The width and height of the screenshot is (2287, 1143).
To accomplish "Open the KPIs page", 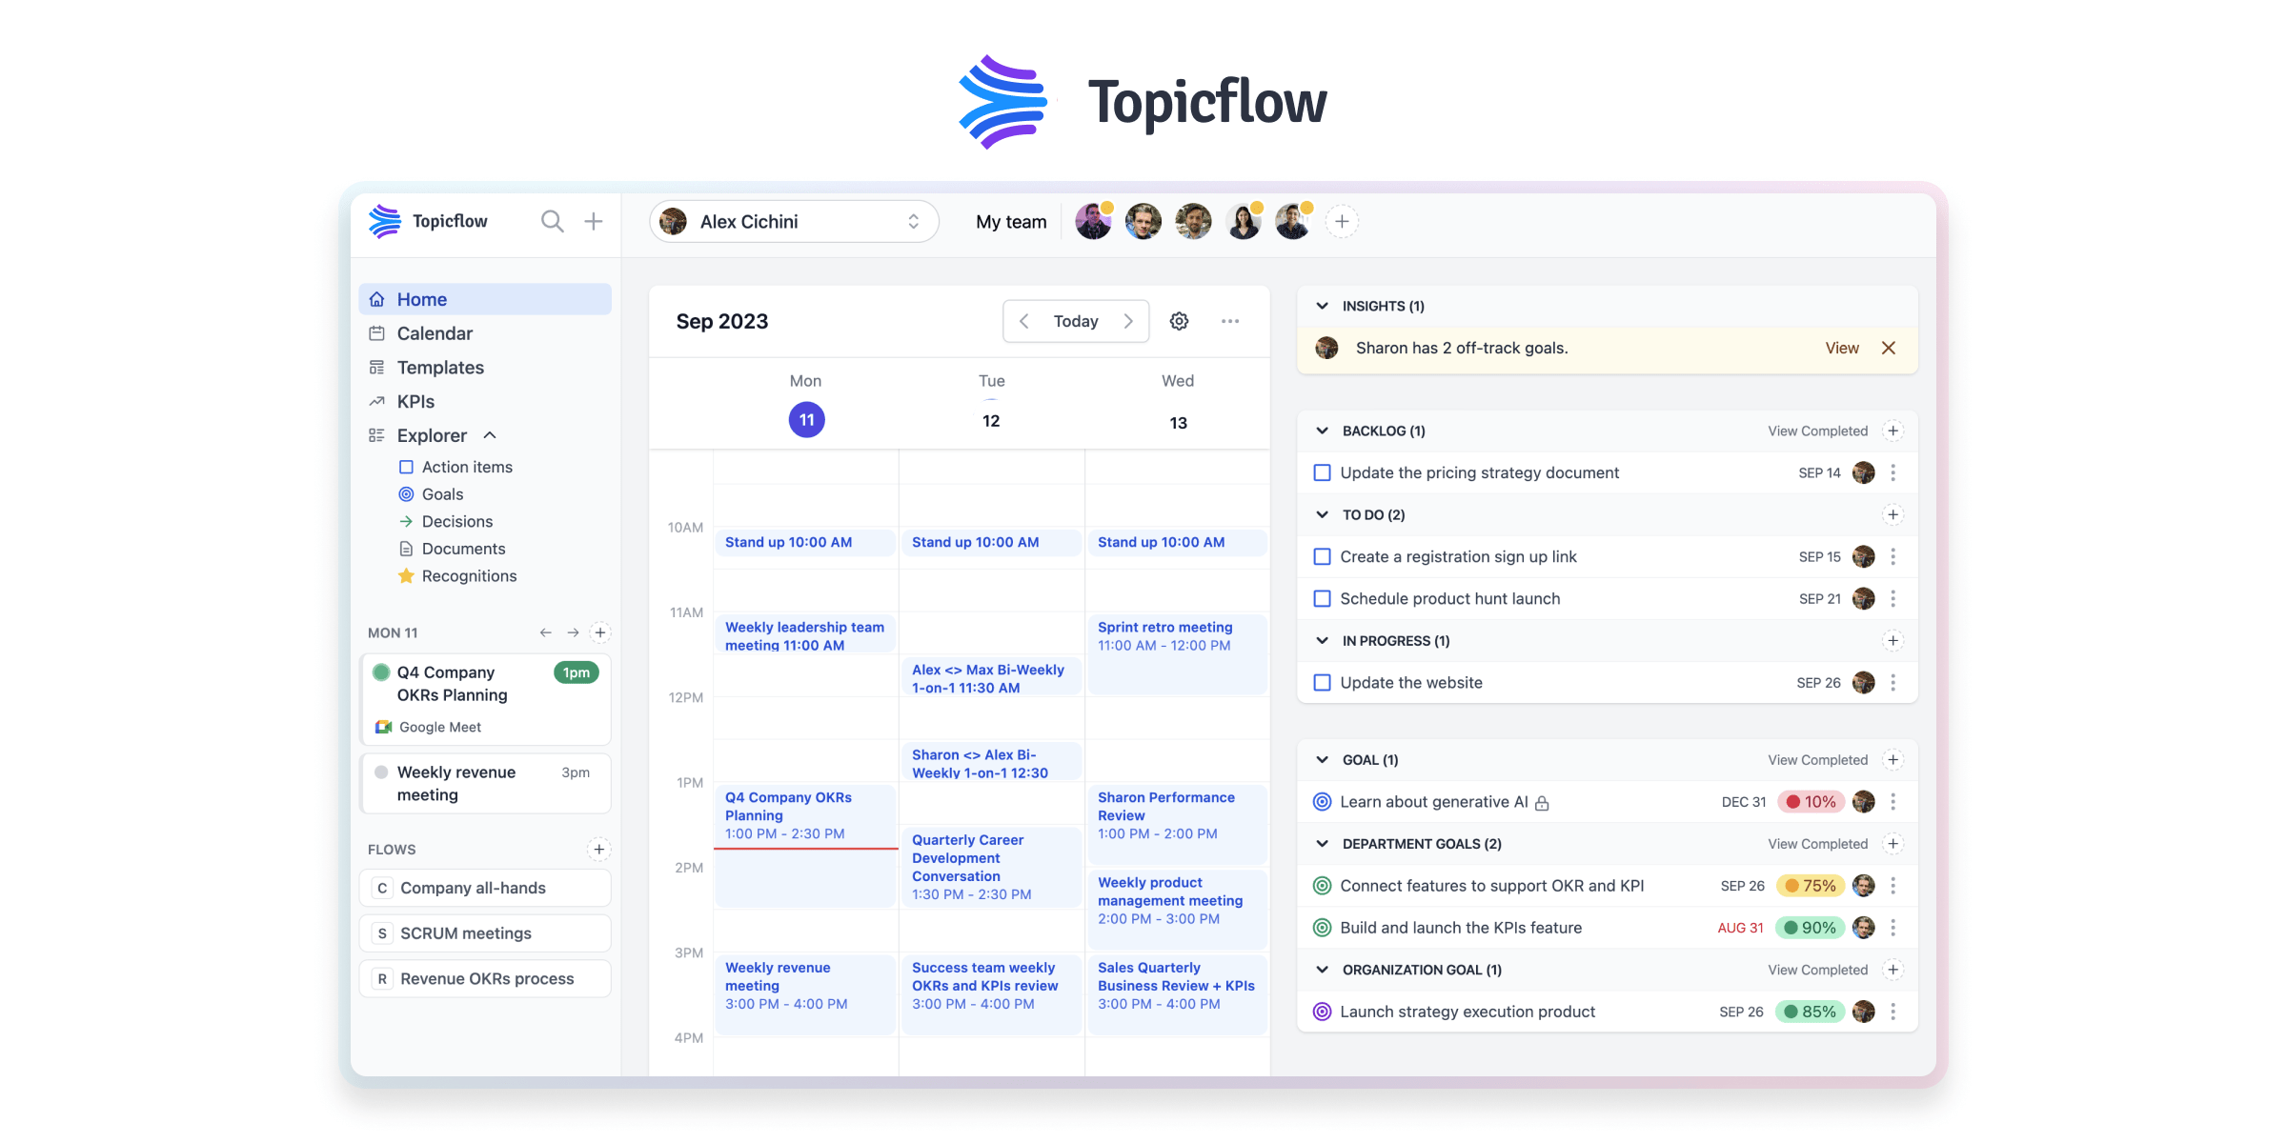I will pyautogui.click(x=415, y=401).
